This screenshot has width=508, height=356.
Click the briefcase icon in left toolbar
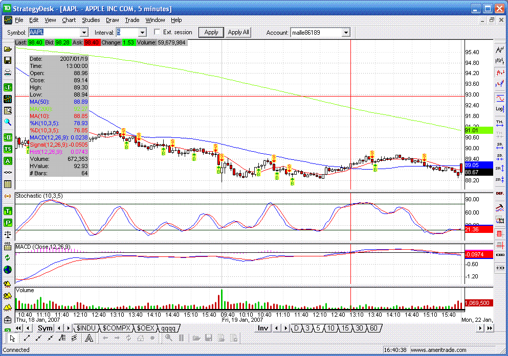tap(8, 320)
